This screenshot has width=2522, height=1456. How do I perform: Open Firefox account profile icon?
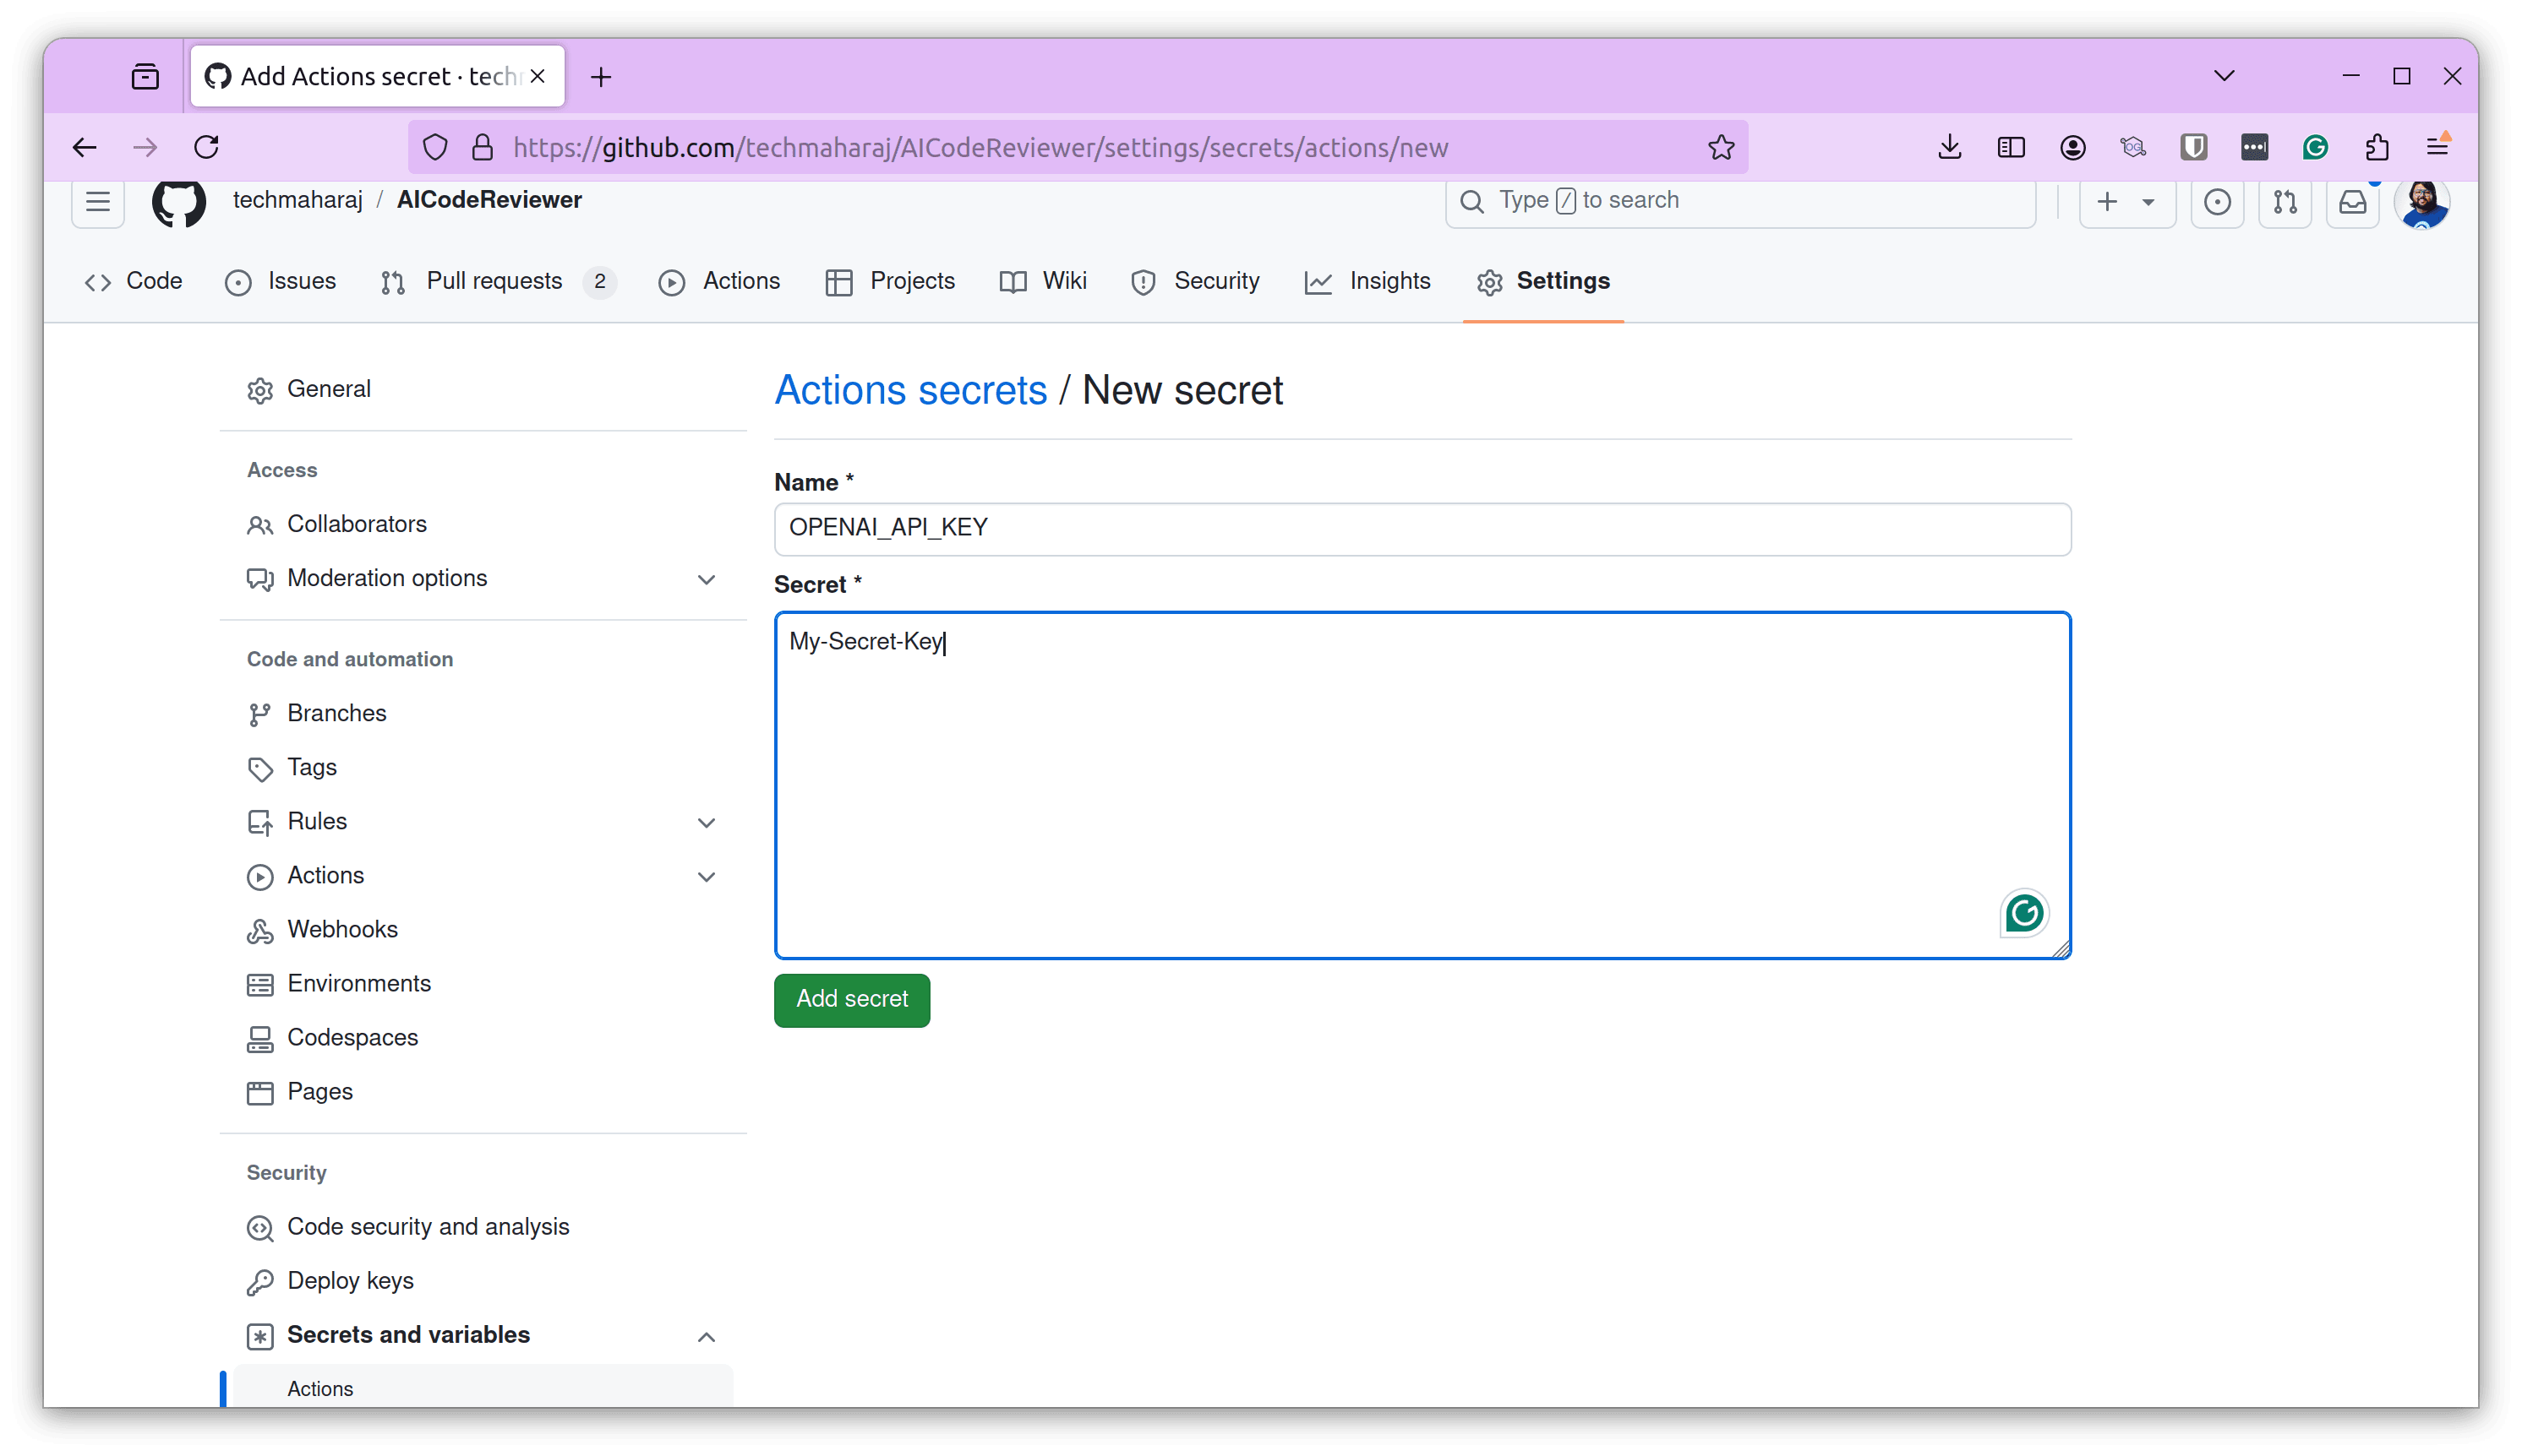tap(2072, 147)
